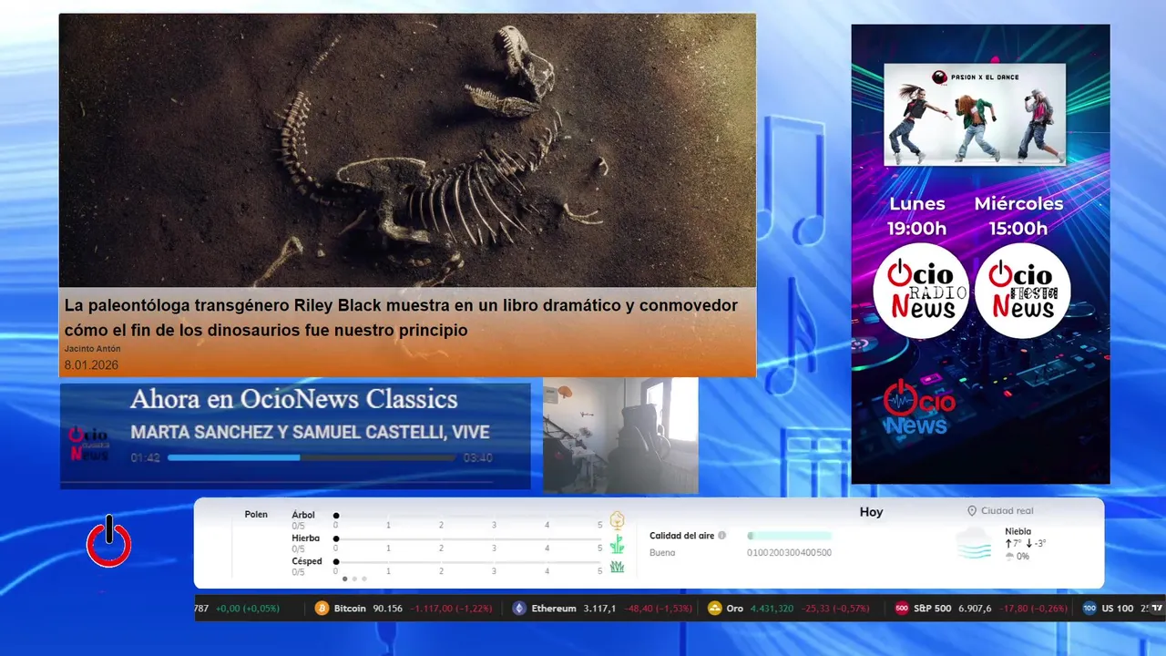Click the Hierba pollen level slider

[468, 539]
